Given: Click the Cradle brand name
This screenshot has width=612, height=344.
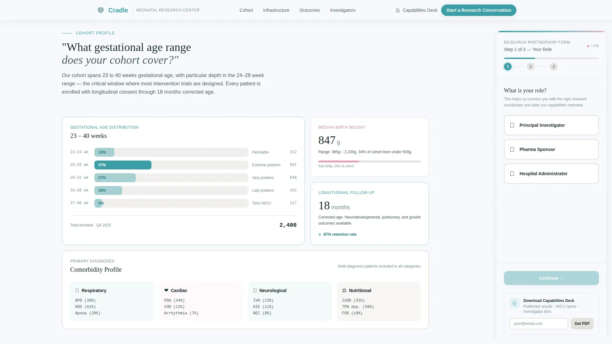Looking at the screenshot, I should point(118,10).
